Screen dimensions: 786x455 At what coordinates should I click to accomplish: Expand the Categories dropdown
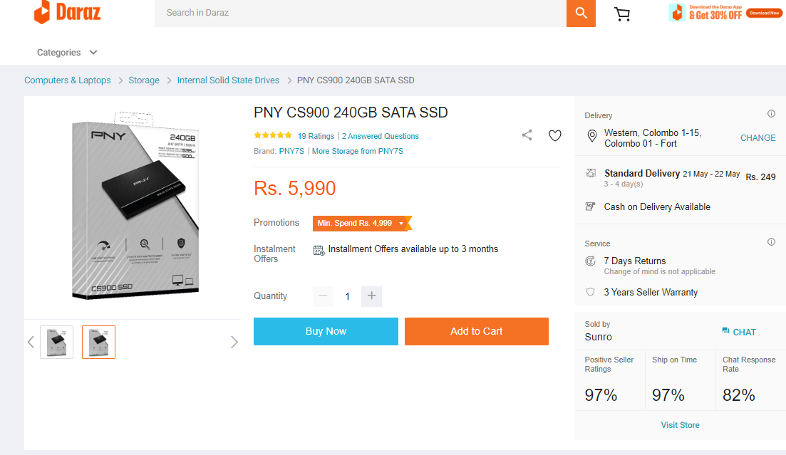67,53
